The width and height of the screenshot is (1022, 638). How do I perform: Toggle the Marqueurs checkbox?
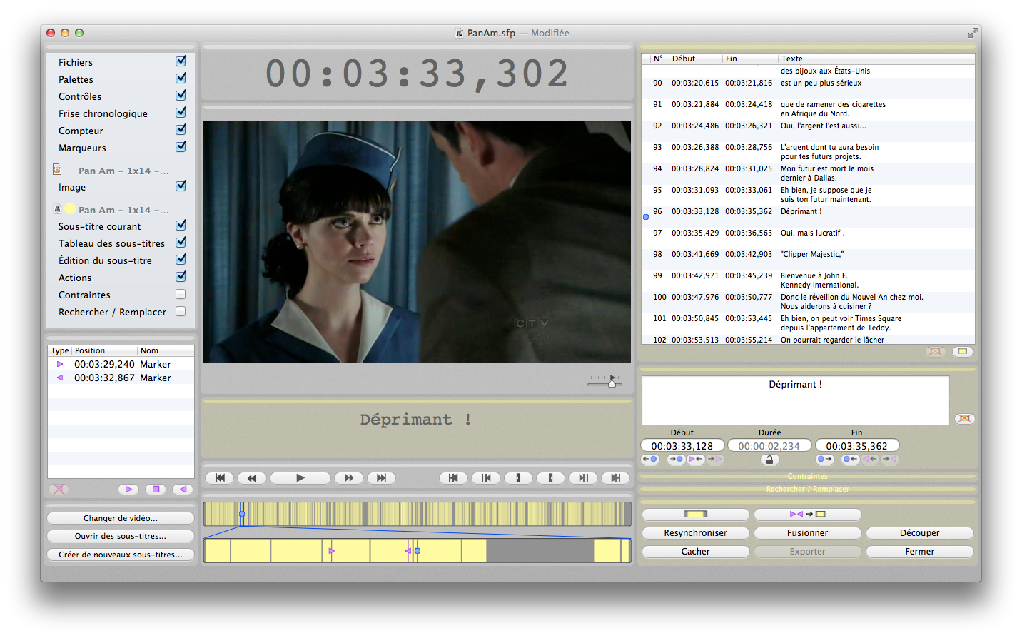pos(181,147)
